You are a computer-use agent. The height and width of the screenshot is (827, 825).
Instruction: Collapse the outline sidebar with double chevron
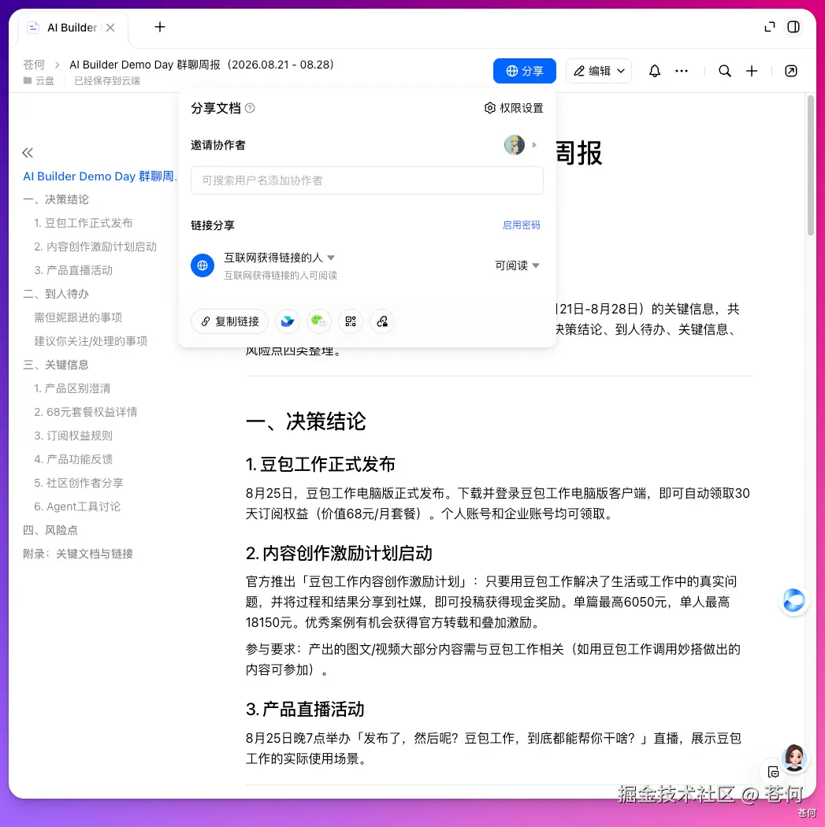coord(28,153)
